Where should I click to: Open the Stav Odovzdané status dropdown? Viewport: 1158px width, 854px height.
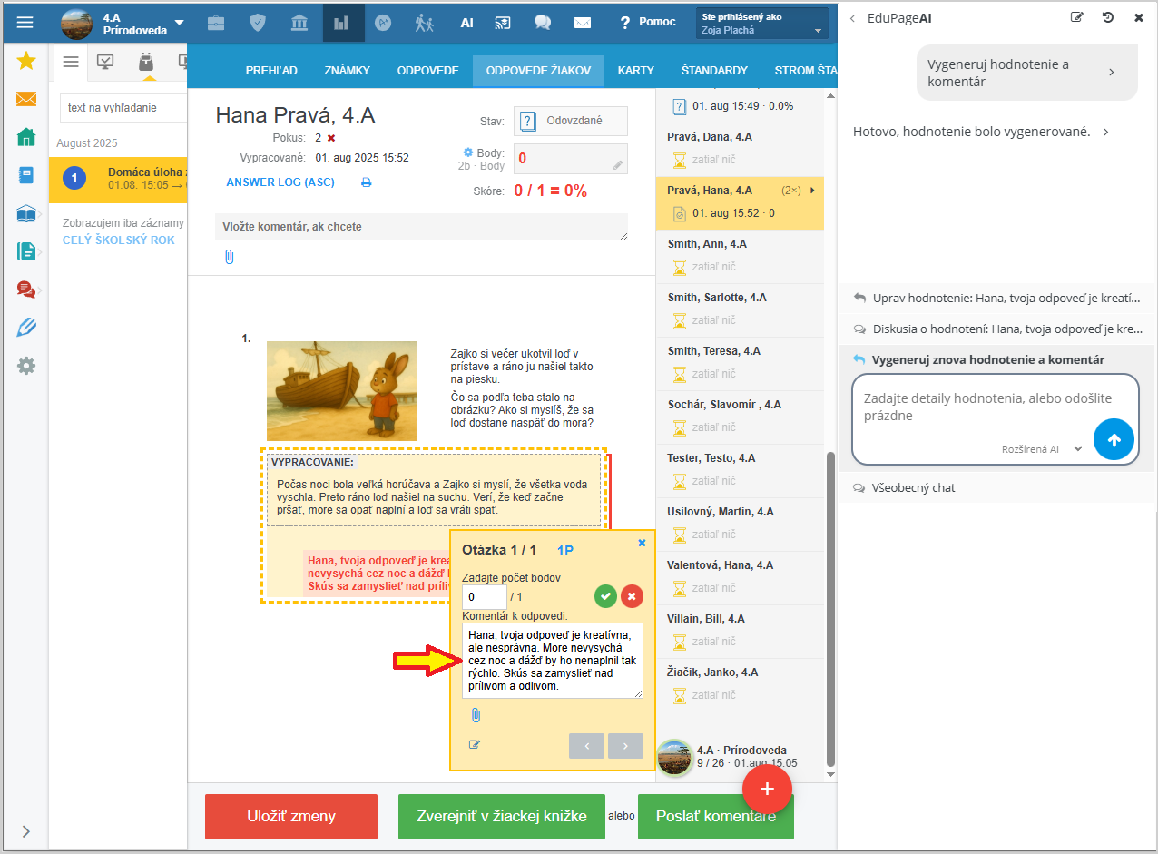(x=571, y=121)
